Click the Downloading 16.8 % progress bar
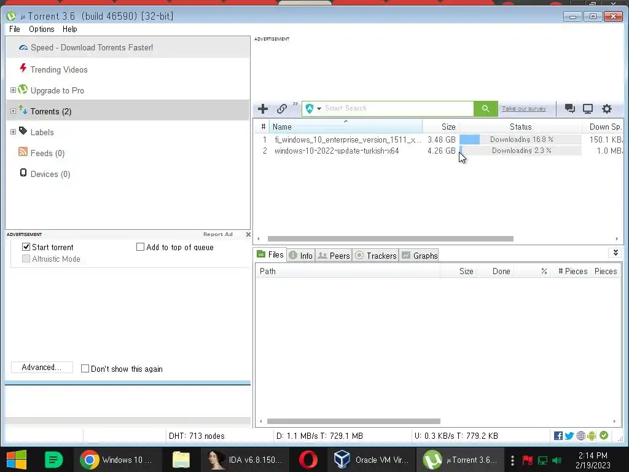The height and width of the screenshot is (472, 629). click(520, 140)
